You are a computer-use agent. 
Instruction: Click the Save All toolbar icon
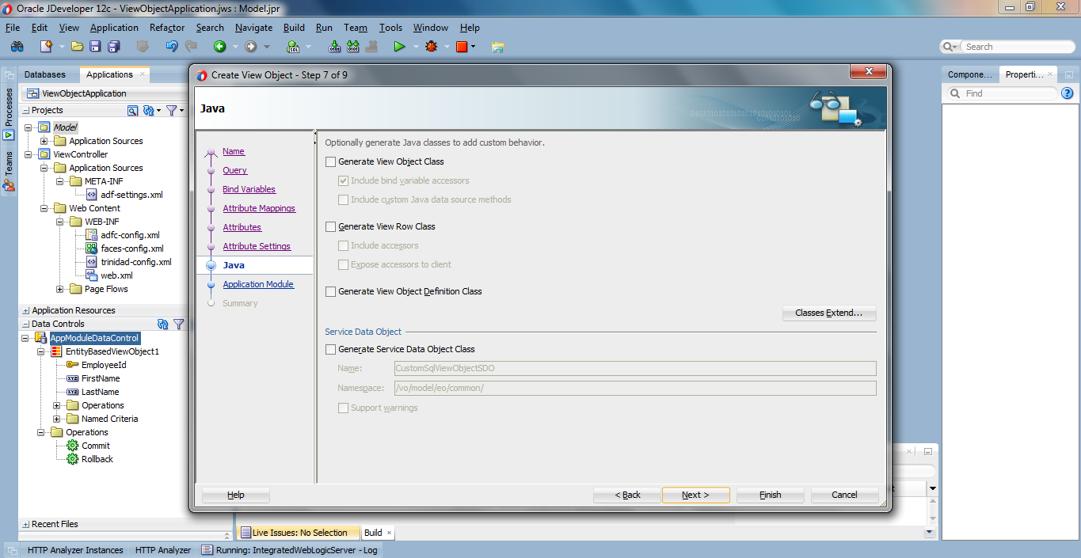pos(113,46)
